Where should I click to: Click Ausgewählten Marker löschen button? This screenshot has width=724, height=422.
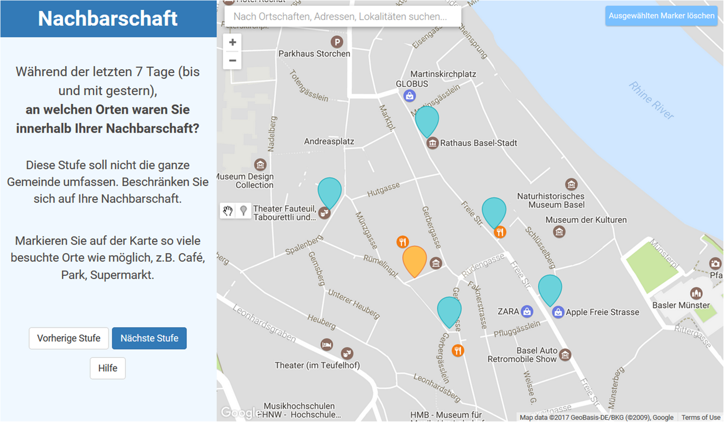click(x=661, y=16)
